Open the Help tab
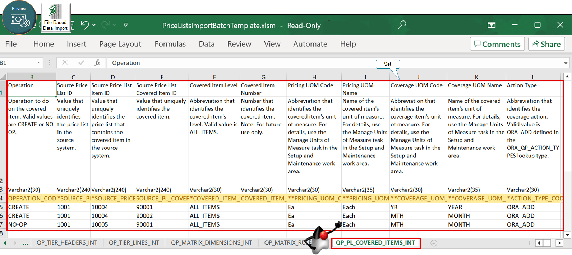Screen dimensions: 572x255 [348, 44]
